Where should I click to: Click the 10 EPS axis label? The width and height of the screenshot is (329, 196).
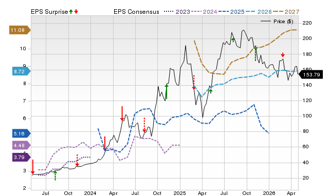coord(23,49)
